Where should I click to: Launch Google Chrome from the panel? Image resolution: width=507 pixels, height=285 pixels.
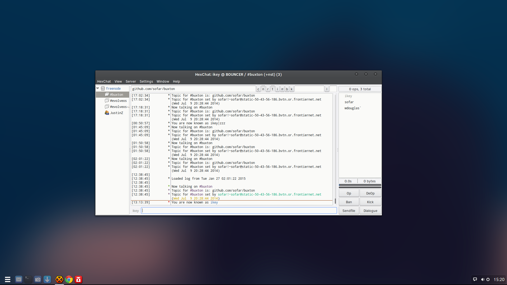coord(69,279)
